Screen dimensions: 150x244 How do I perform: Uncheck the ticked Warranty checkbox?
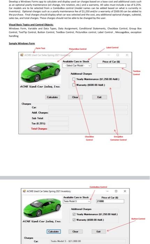[x=74, y=220]
